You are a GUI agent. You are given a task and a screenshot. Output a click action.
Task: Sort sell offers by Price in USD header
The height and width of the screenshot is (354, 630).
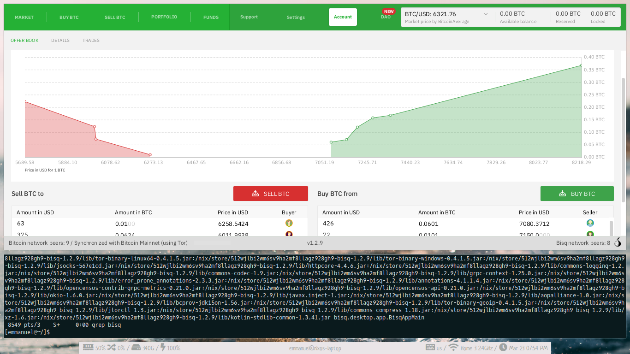(233, 212)
